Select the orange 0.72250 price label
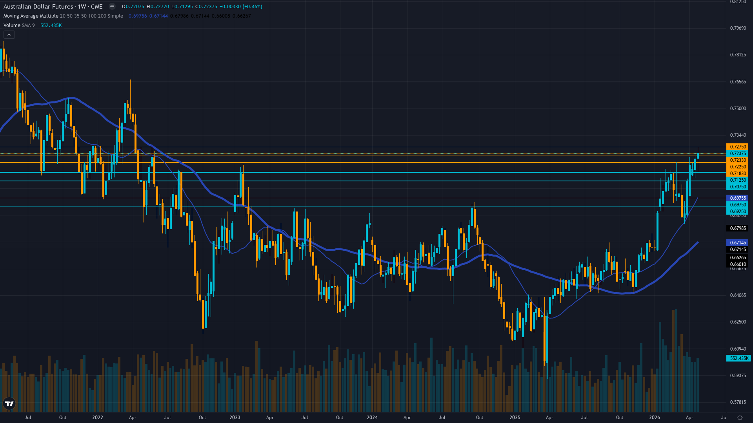 [x=738, y=167]
